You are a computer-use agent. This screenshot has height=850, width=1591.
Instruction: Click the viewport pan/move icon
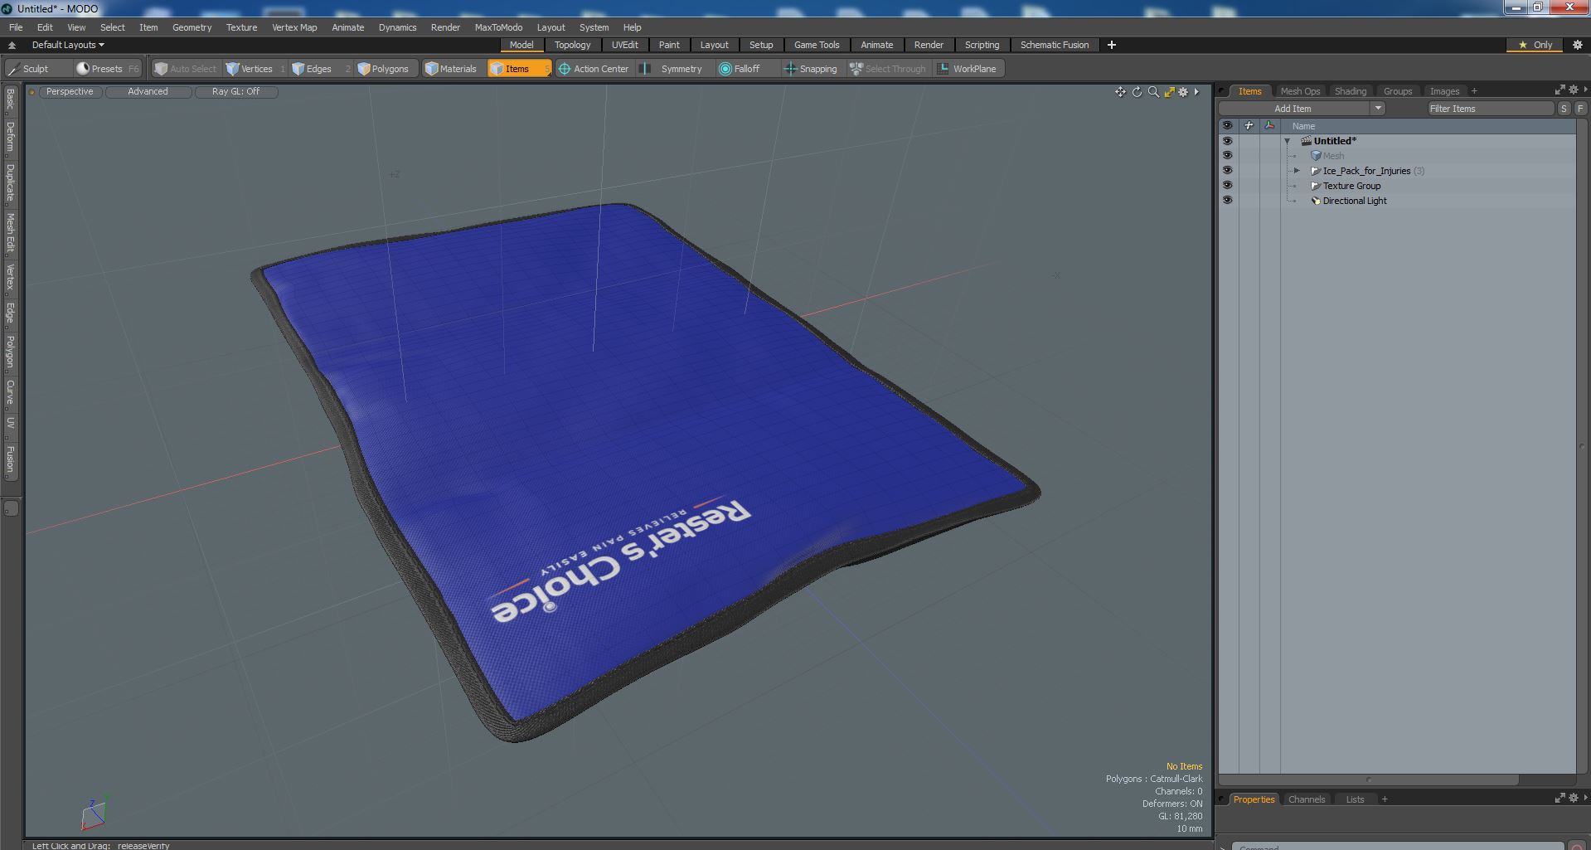pyautogui.click(x=1120, y=92)
